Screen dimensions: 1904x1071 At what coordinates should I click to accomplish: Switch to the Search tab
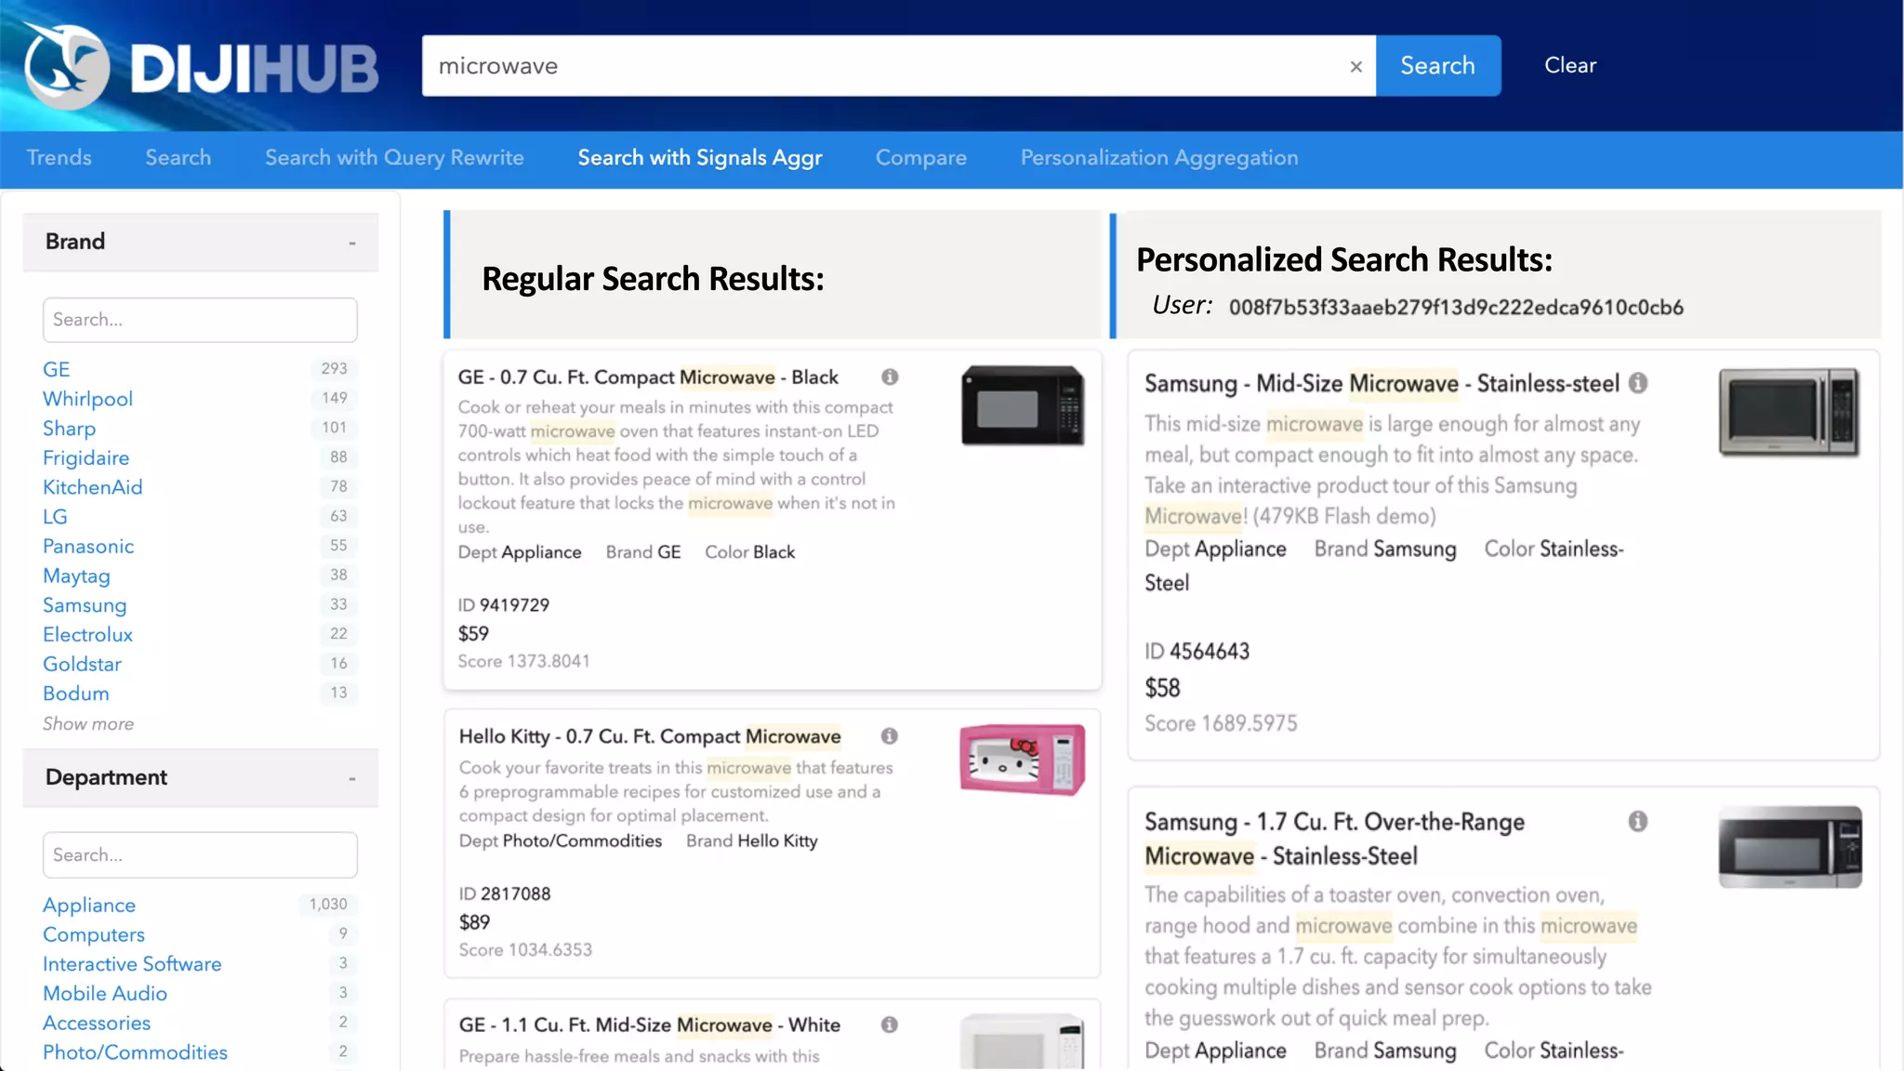[178, 158]
